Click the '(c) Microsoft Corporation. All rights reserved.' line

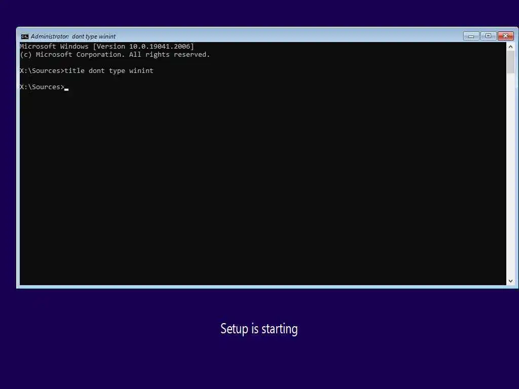(x=115, y=55)
